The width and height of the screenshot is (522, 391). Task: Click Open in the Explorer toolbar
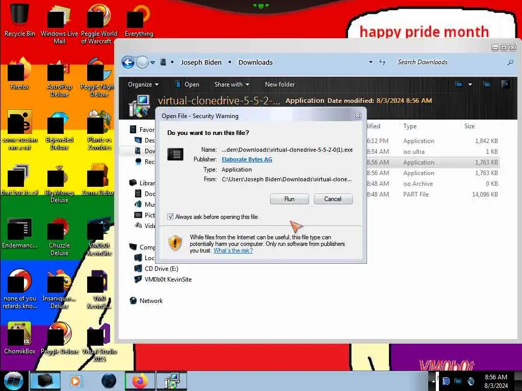tap(188, 85)
